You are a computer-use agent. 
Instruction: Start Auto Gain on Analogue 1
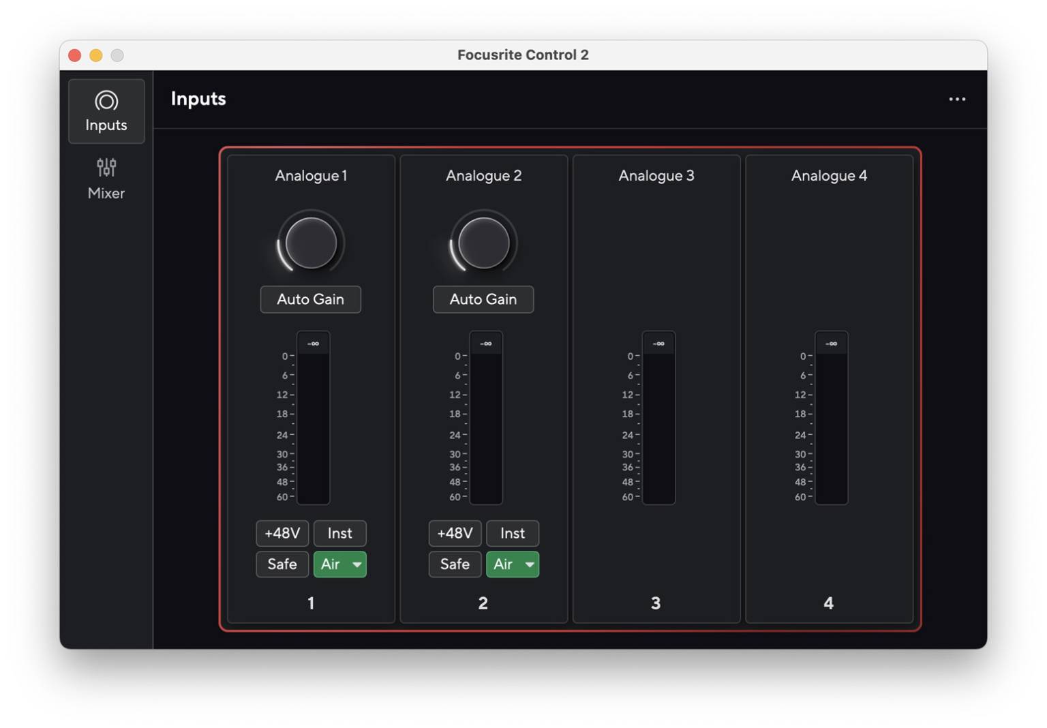(310, 299)
